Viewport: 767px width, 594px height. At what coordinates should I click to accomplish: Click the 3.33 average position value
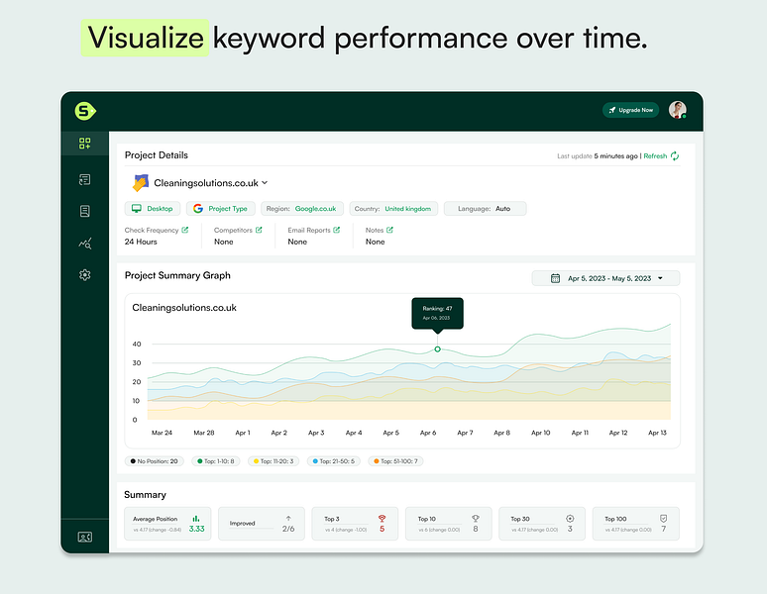[x=196, y=529]
